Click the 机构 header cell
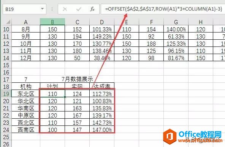 (x=26, y=87)
